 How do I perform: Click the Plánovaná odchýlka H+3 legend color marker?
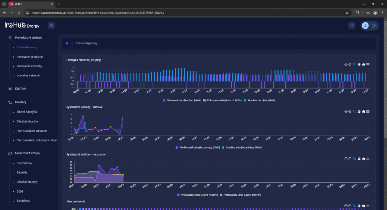point(204,100)
